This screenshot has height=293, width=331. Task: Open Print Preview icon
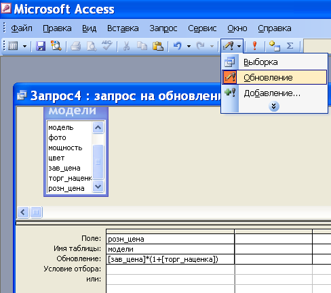(92, 46)
